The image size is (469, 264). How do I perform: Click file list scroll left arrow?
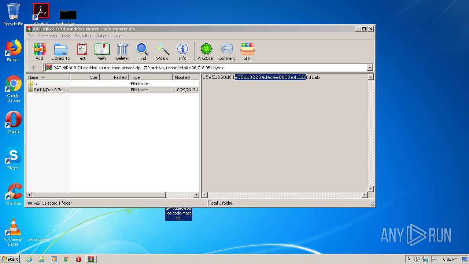(30, 195)
